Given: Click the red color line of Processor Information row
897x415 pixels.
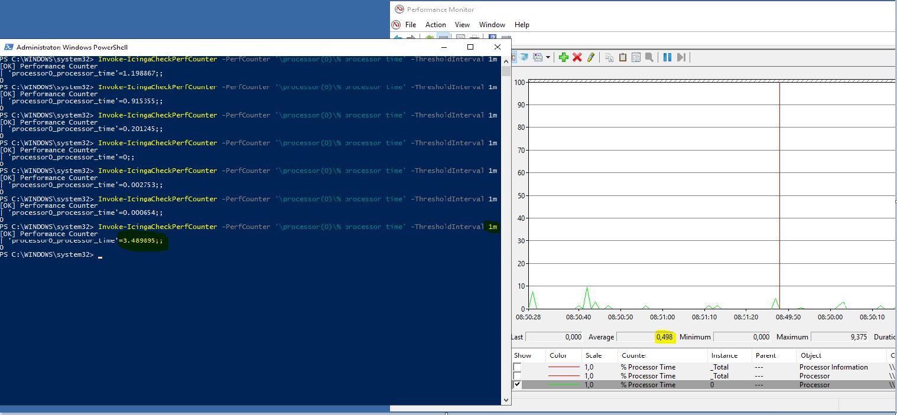Looking at the screenshot, I should pyautogui.click(x=564, y=367).
